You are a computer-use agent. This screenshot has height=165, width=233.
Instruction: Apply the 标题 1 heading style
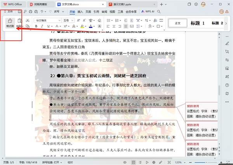coord(198,23)
